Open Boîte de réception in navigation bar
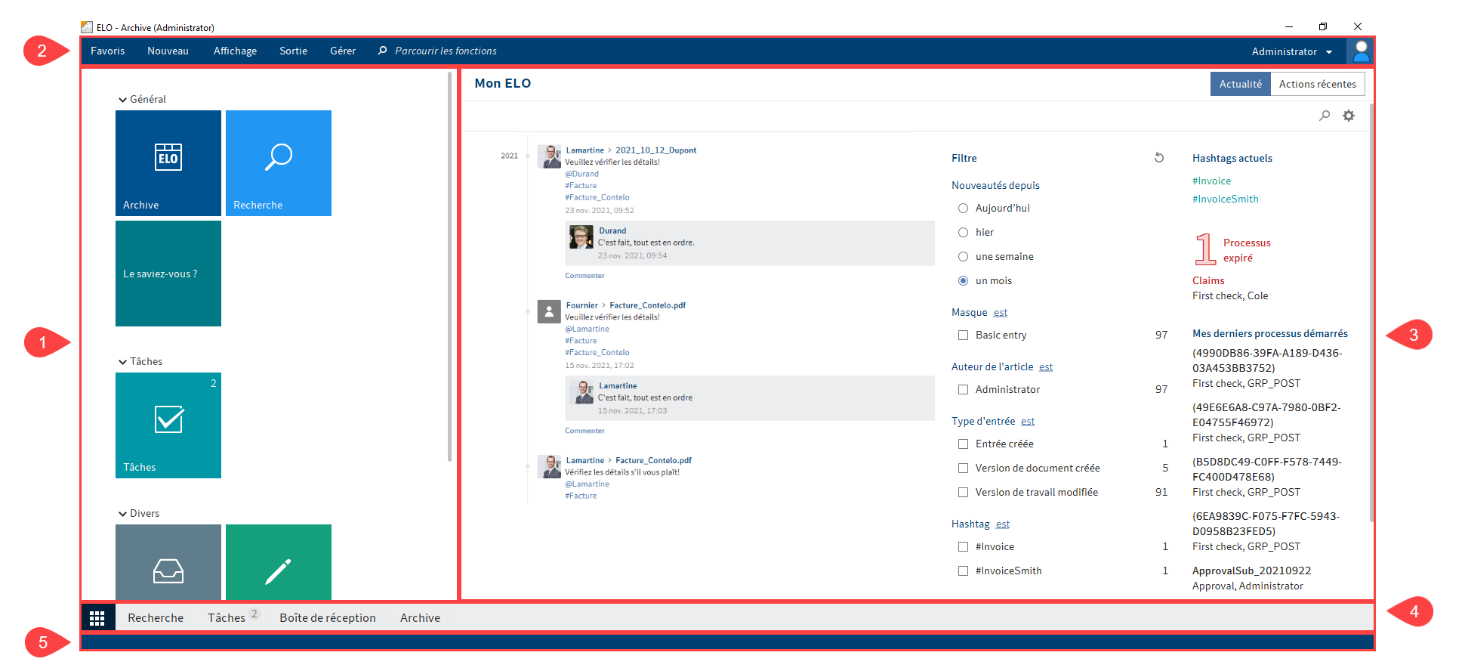The height and width of the screenshot is (671, 1465). [x=328, y=618]
